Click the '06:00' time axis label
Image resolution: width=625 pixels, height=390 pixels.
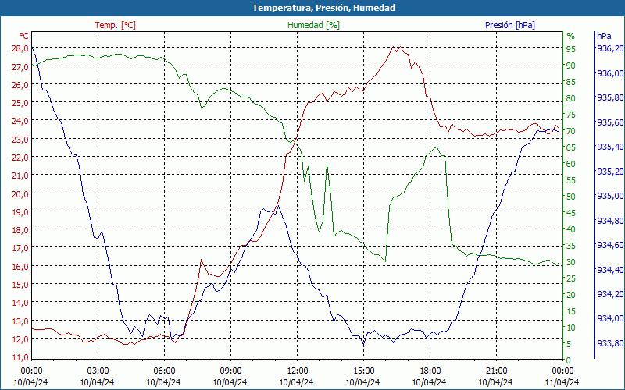(x=164, y=371)
